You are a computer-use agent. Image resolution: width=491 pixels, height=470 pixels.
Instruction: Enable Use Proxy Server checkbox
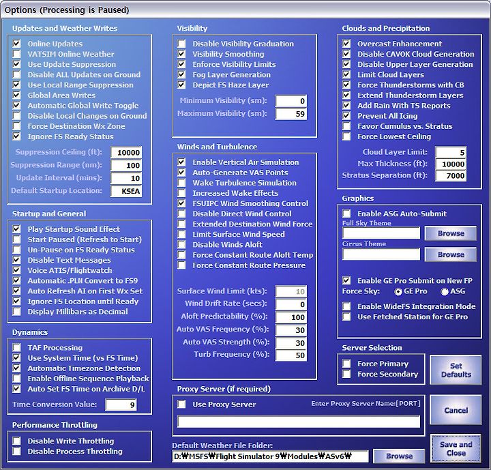[181, 404]
